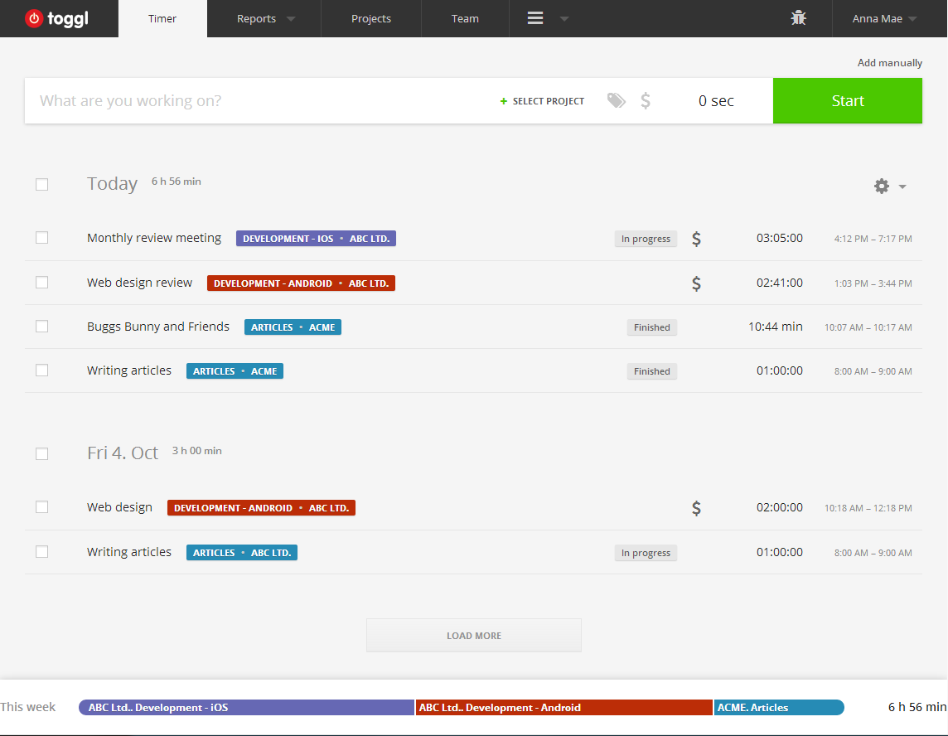Click In progress tag on Friday's Writing articles
Screen dimensions: 948x736
tap(646, 553)
